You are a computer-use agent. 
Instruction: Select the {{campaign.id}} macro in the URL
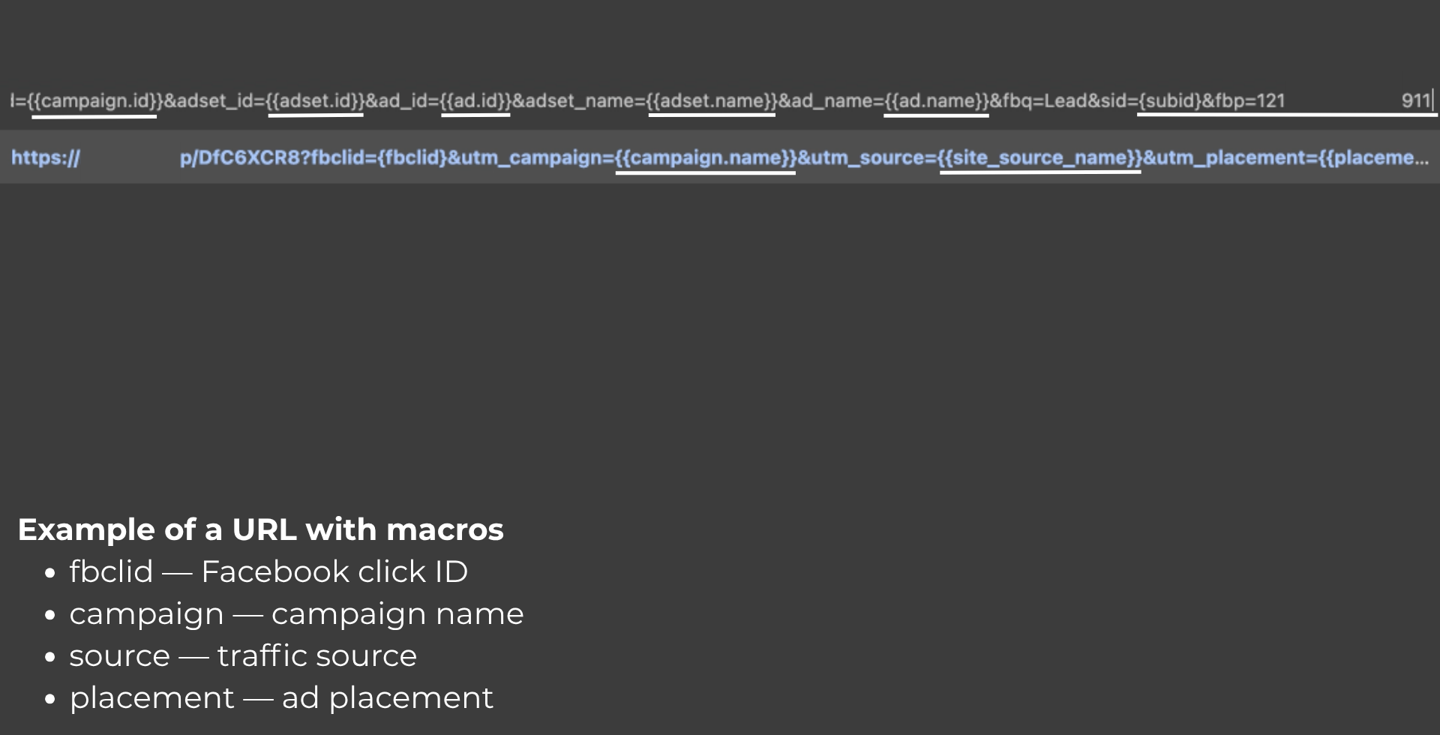(x=94, y=99)
